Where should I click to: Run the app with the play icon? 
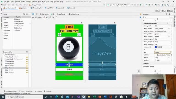click(132, 5)
